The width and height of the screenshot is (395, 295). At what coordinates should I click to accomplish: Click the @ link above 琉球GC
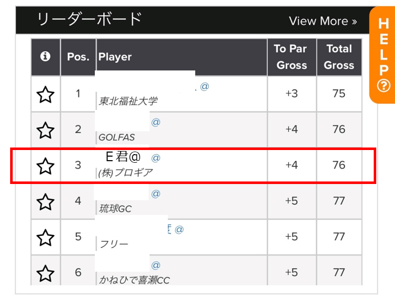click(156, 194)
